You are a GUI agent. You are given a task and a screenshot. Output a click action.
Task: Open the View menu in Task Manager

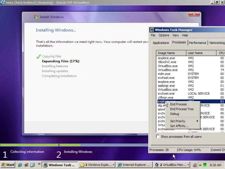(175, 35)
